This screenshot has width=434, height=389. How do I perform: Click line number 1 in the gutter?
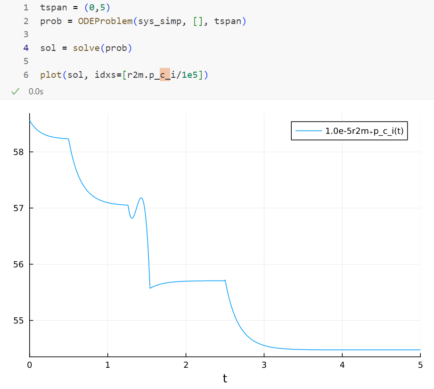(x=26, y=8)
